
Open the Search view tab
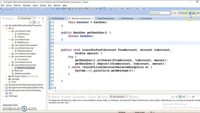pyautogui.click(x=92, y=97)
